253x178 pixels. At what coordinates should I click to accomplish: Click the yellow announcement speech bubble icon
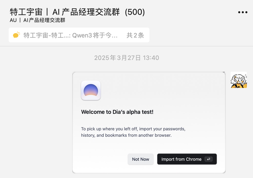pyautogui.click(x=16, y=35)
